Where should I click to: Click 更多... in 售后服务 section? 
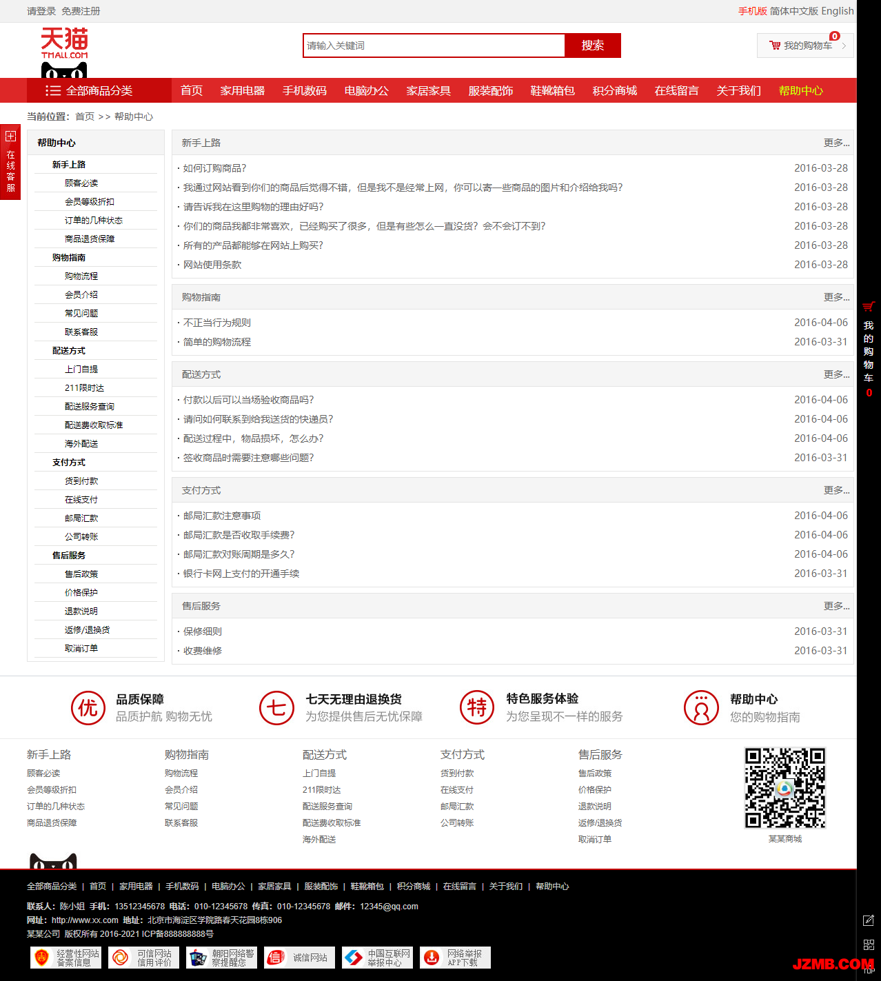pyautogui.click(x=836, y=606)
